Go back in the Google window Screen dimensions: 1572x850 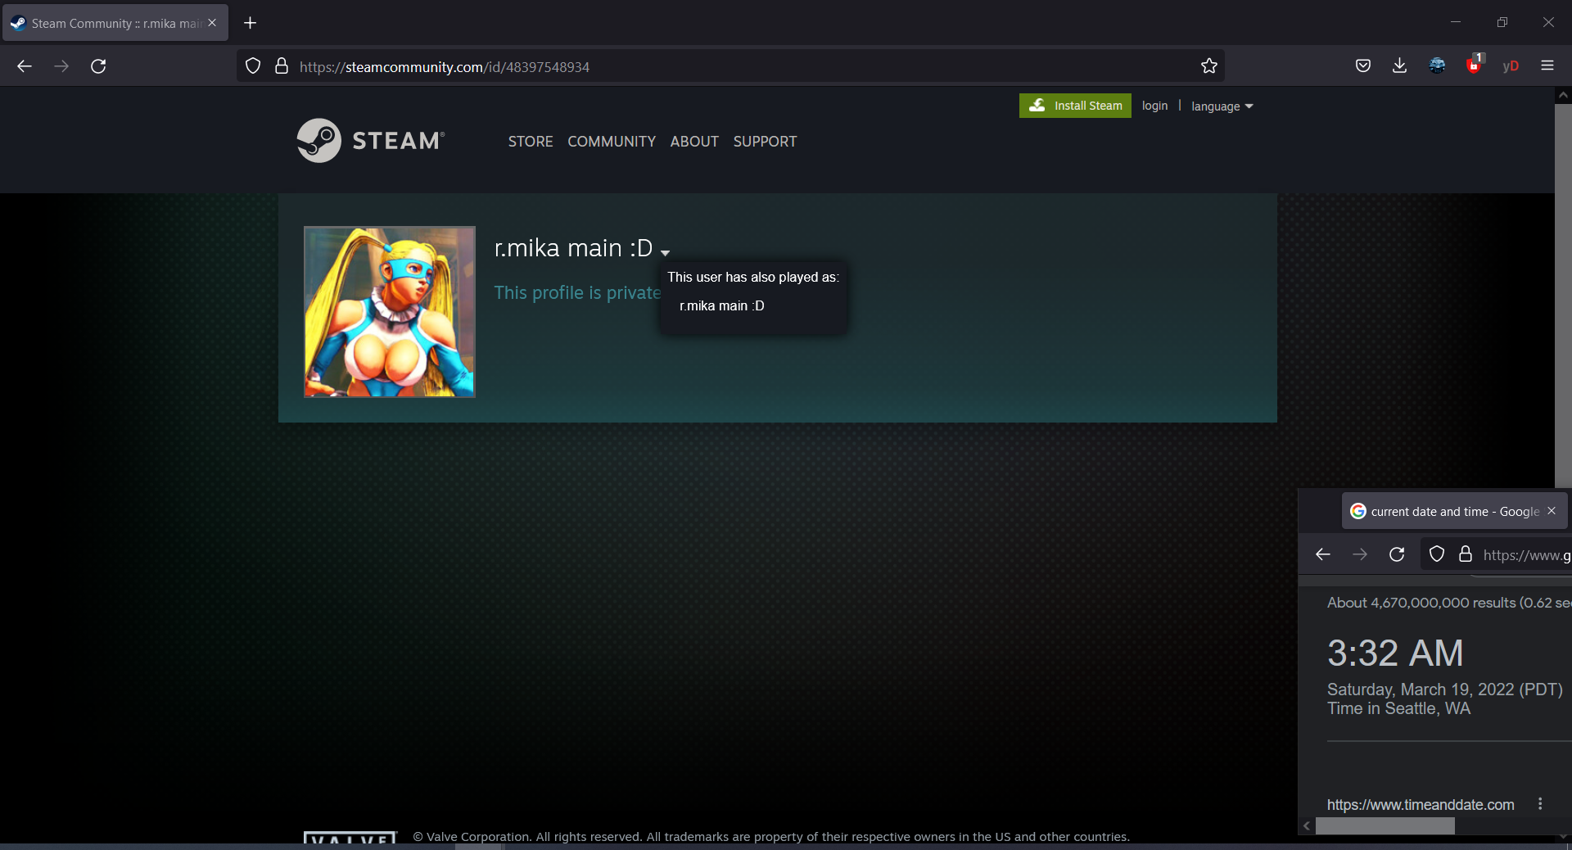pyautogui.click(x=1323, y=554)
